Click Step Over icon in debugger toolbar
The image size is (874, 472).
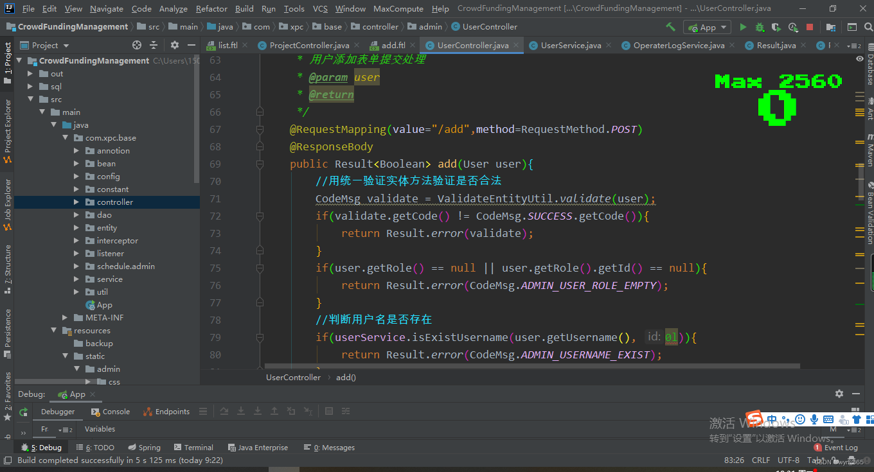pos(224,412)
